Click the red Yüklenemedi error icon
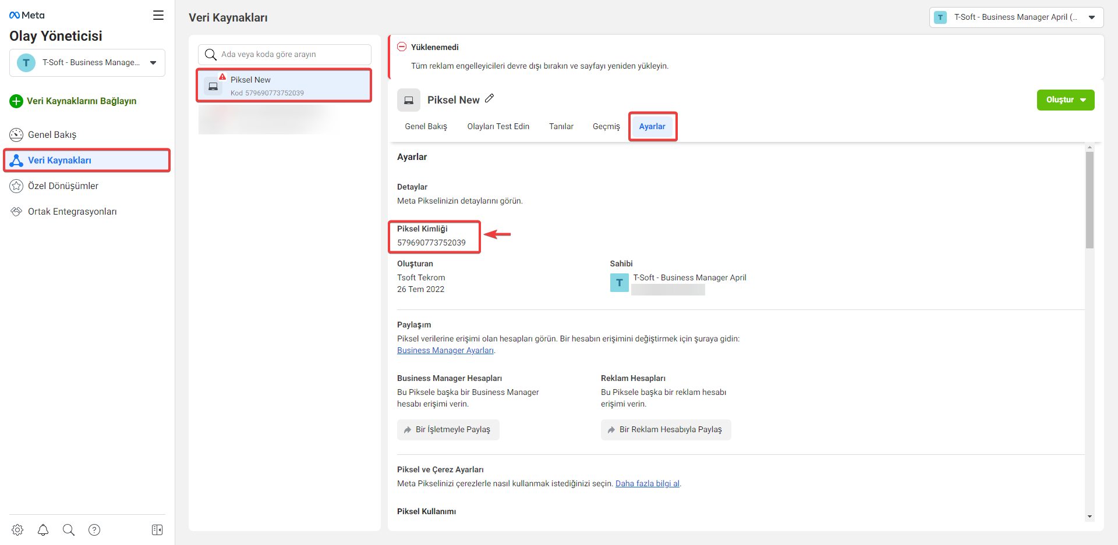Viewport: 1118px width, 545px height. tap(402, 47)
